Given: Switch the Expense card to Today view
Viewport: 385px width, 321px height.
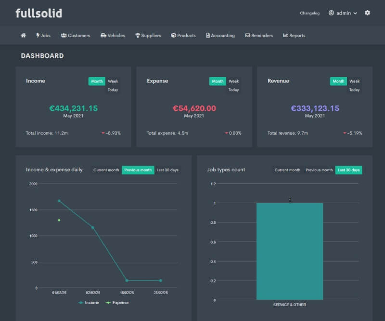Looking at the screenshot, I should (233, 90).
